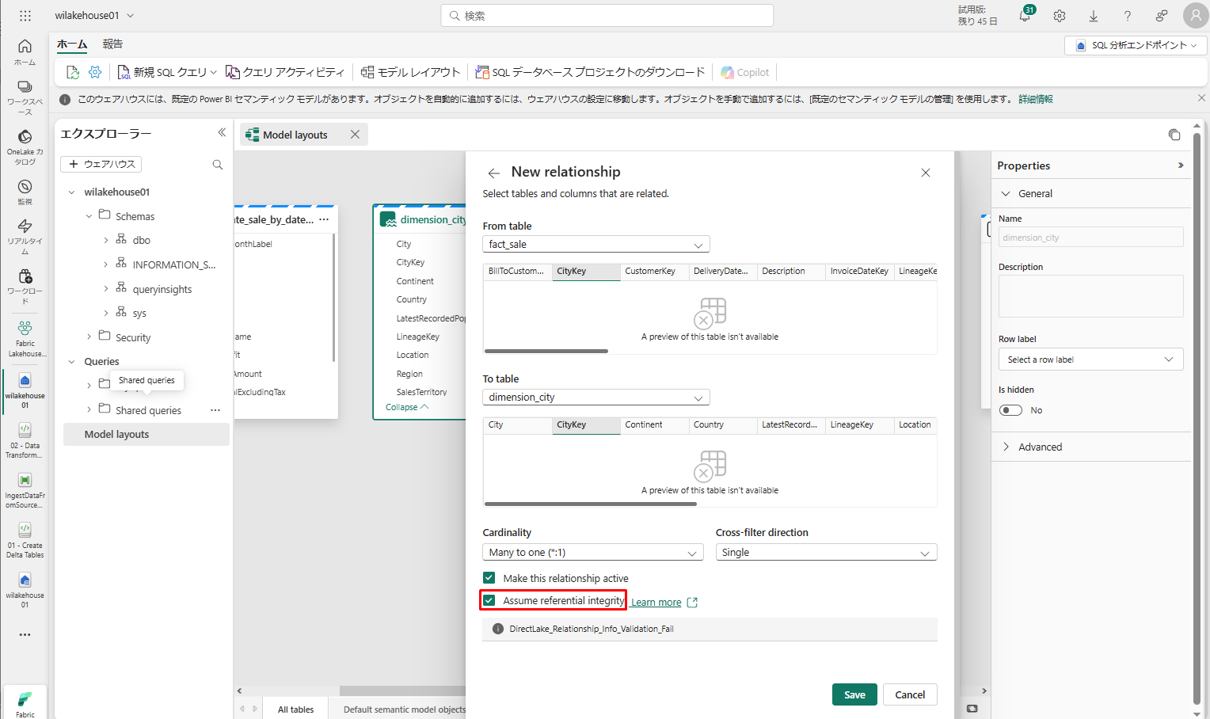Image resolution: width=1210 pixels, height=719 pixels.
Task: Collapse the Explorer panel with double chevron
Action: tap(222, 133)
